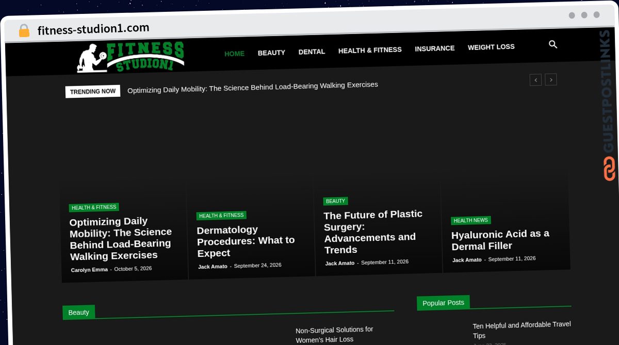Open the Beauty menu item
This screenshot has width=619, height=345.
tap(271, 53)
